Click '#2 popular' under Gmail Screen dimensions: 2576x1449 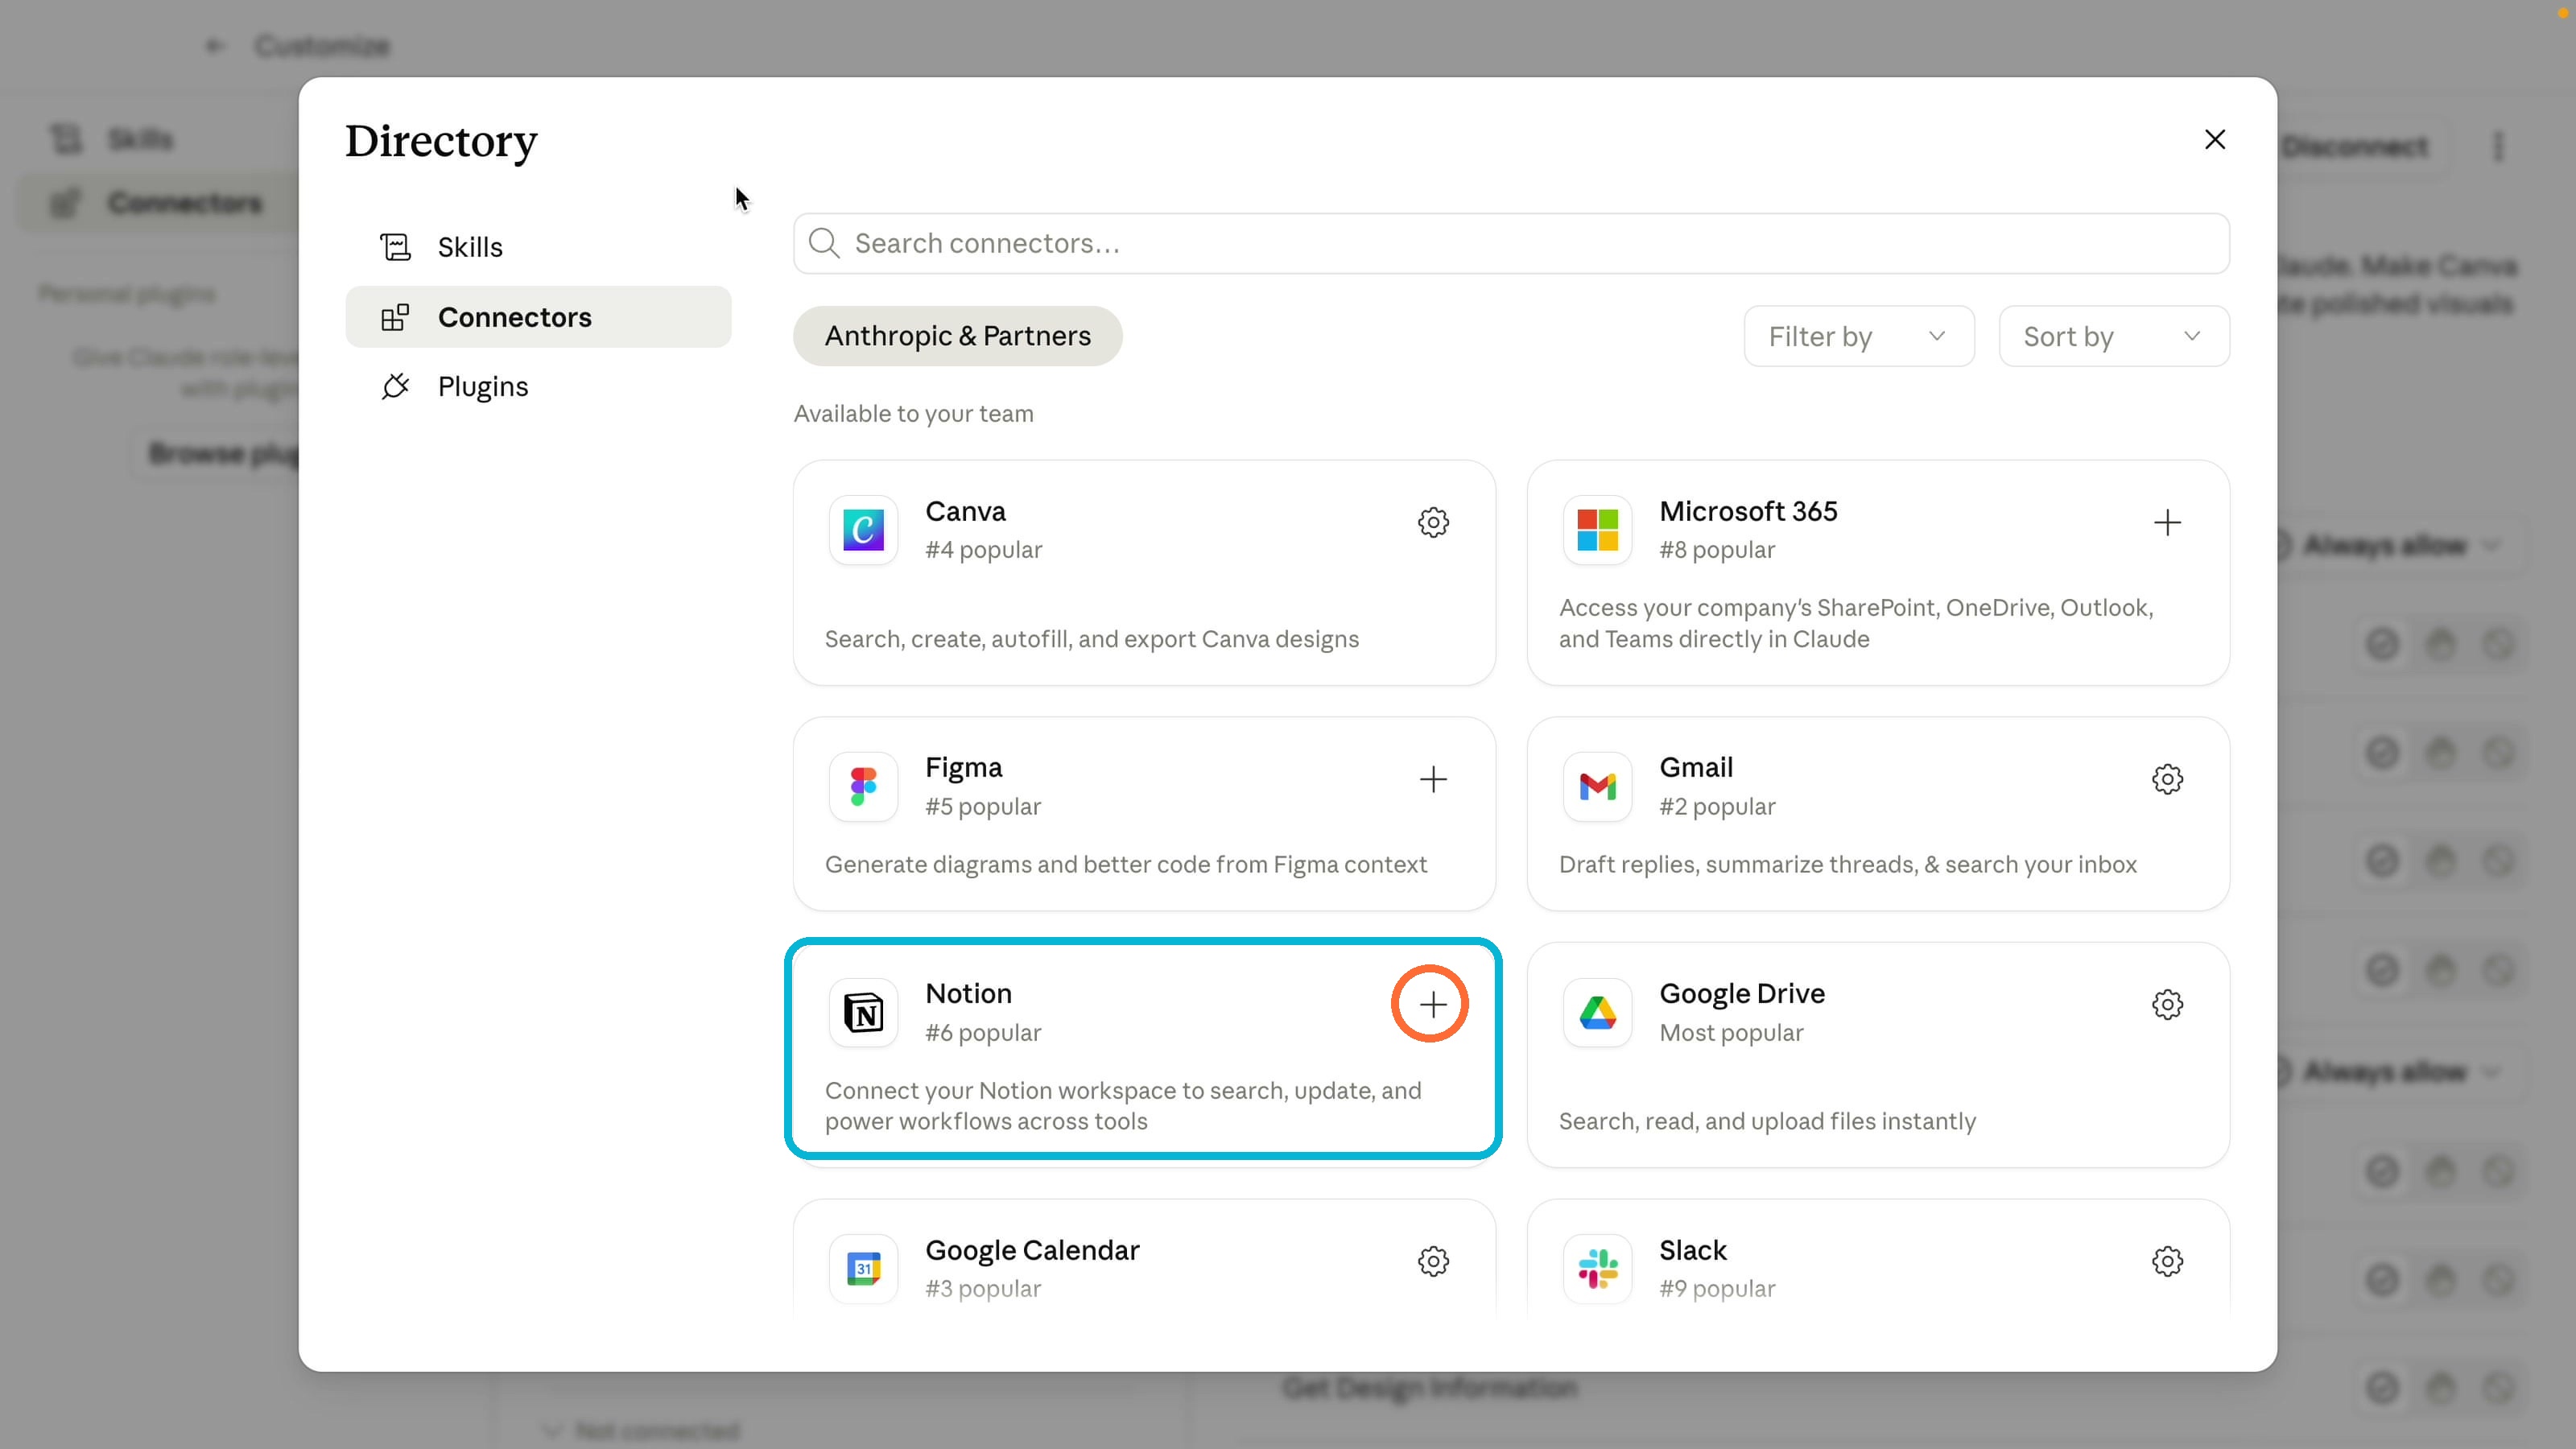click(x=1717, y=806)
